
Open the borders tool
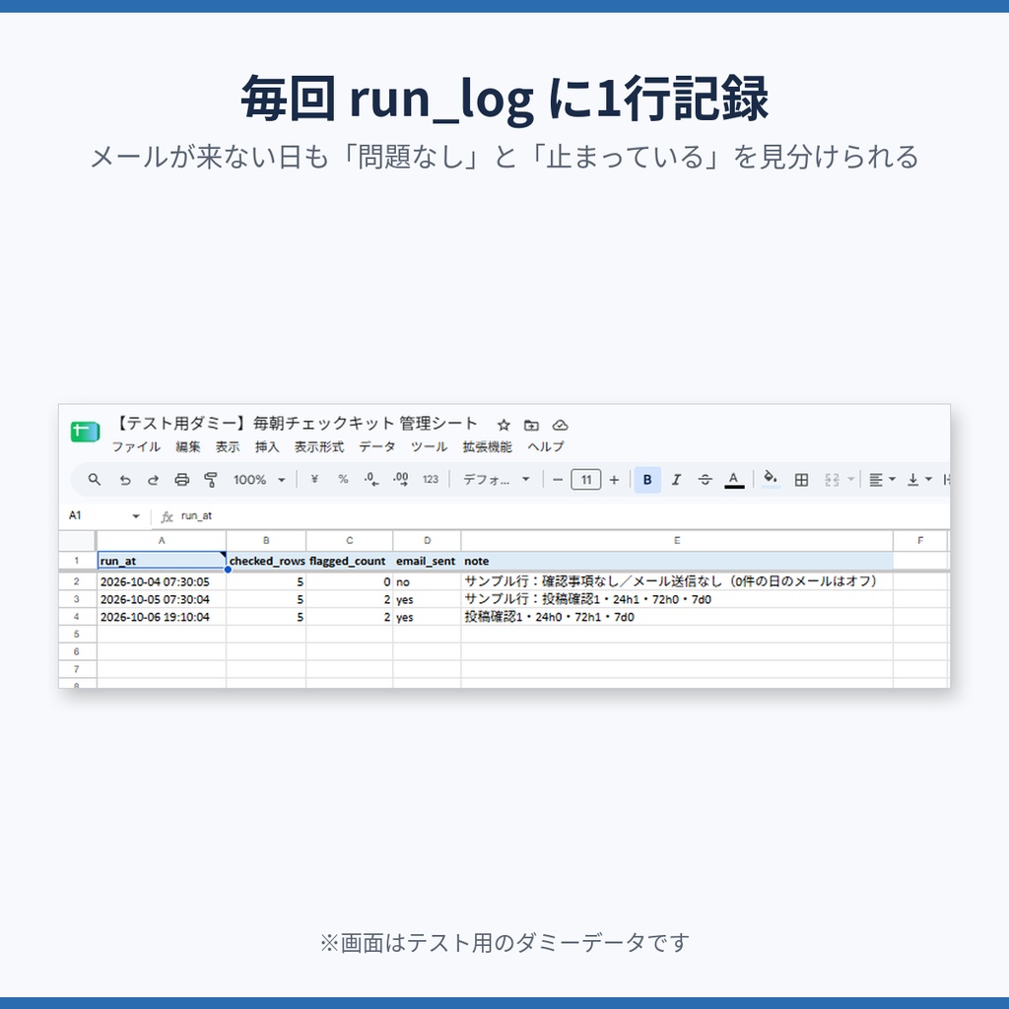click(x=801, y=480)
